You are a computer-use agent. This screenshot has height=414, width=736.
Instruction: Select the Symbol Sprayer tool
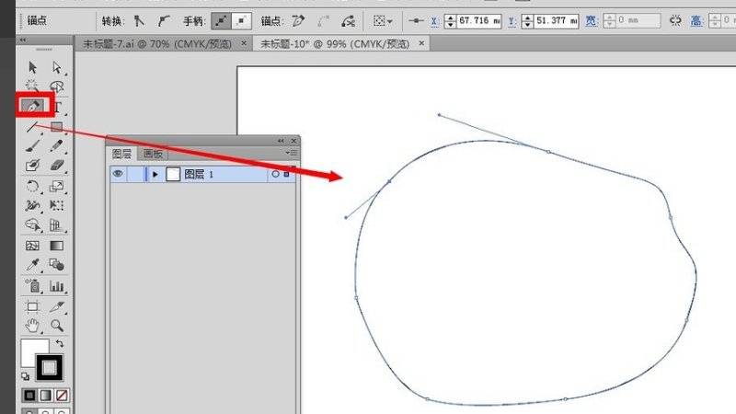click(32, 285)
